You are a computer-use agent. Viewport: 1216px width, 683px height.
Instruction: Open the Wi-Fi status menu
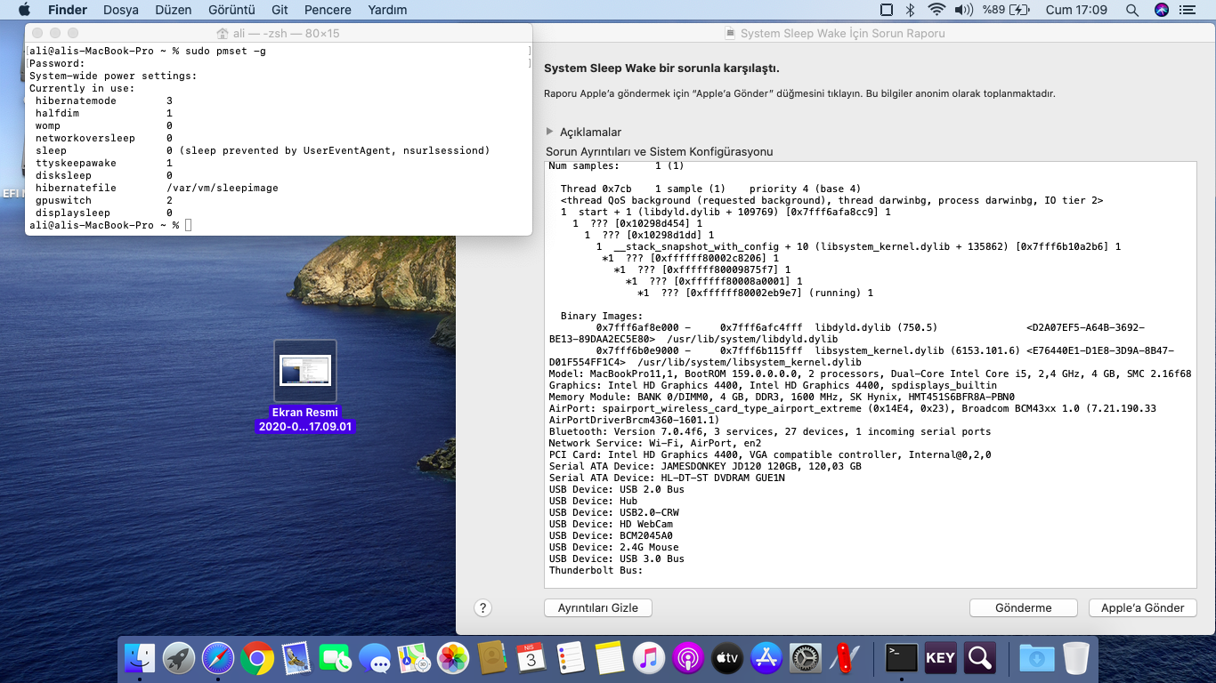[x=936, y=10]
